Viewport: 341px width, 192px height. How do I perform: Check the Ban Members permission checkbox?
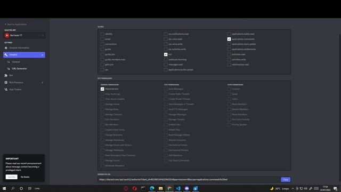[x=102, y=125]
